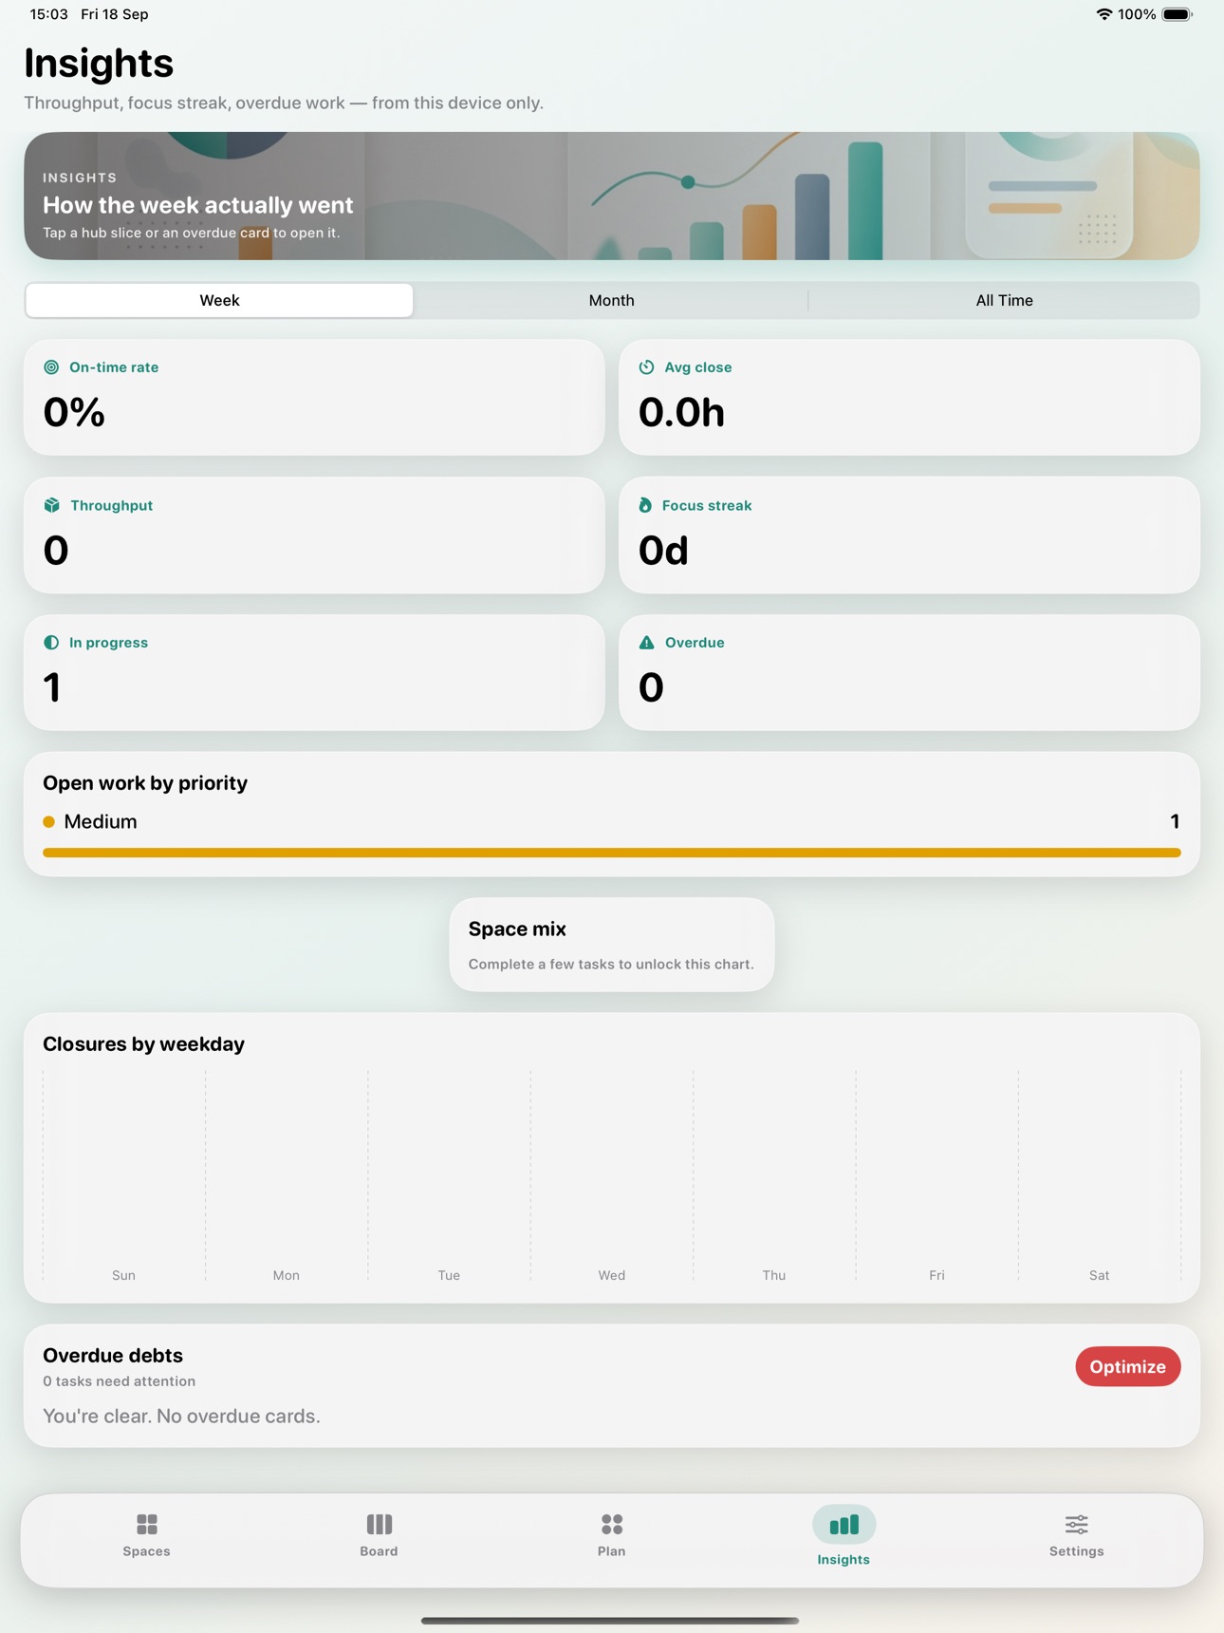Tap the Sun label in weekday chart
Viewport: 1224px width, 1633px height.
[123, 1275]
